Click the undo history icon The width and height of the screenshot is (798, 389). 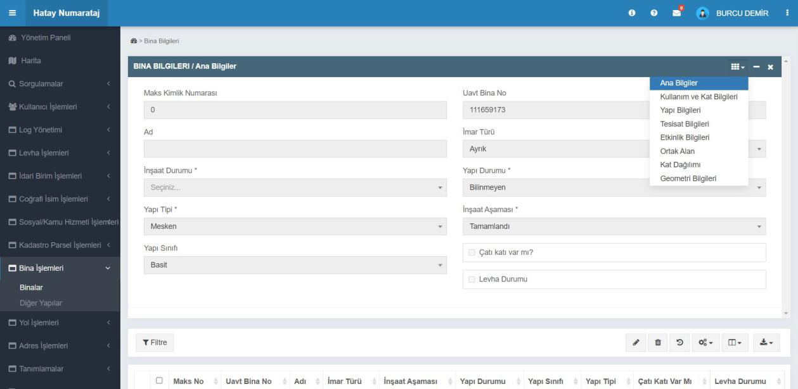[x=680, y=342]
